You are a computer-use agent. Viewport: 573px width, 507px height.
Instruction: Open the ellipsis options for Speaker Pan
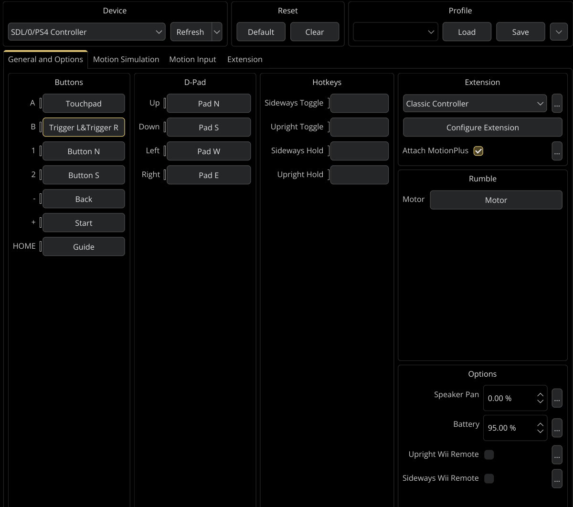[557, 398]
